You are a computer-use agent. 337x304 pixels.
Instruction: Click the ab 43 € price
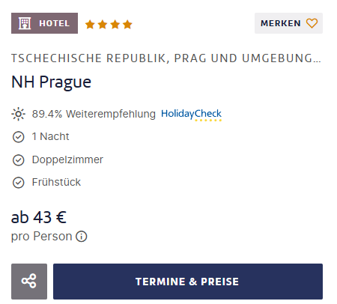pyautogui.click(x=39, y=217)
